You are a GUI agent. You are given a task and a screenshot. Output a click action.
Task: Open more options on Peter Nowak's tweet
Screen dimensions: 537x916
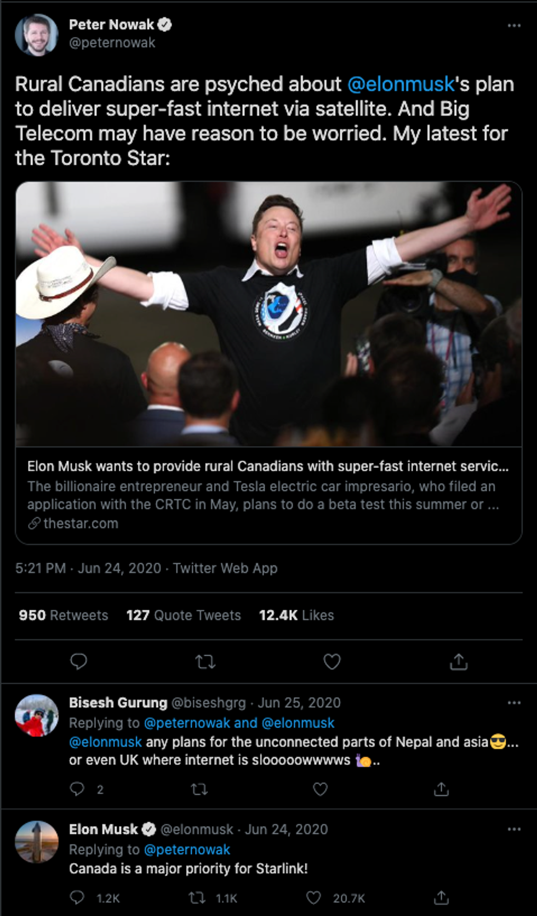pos(514,25)
